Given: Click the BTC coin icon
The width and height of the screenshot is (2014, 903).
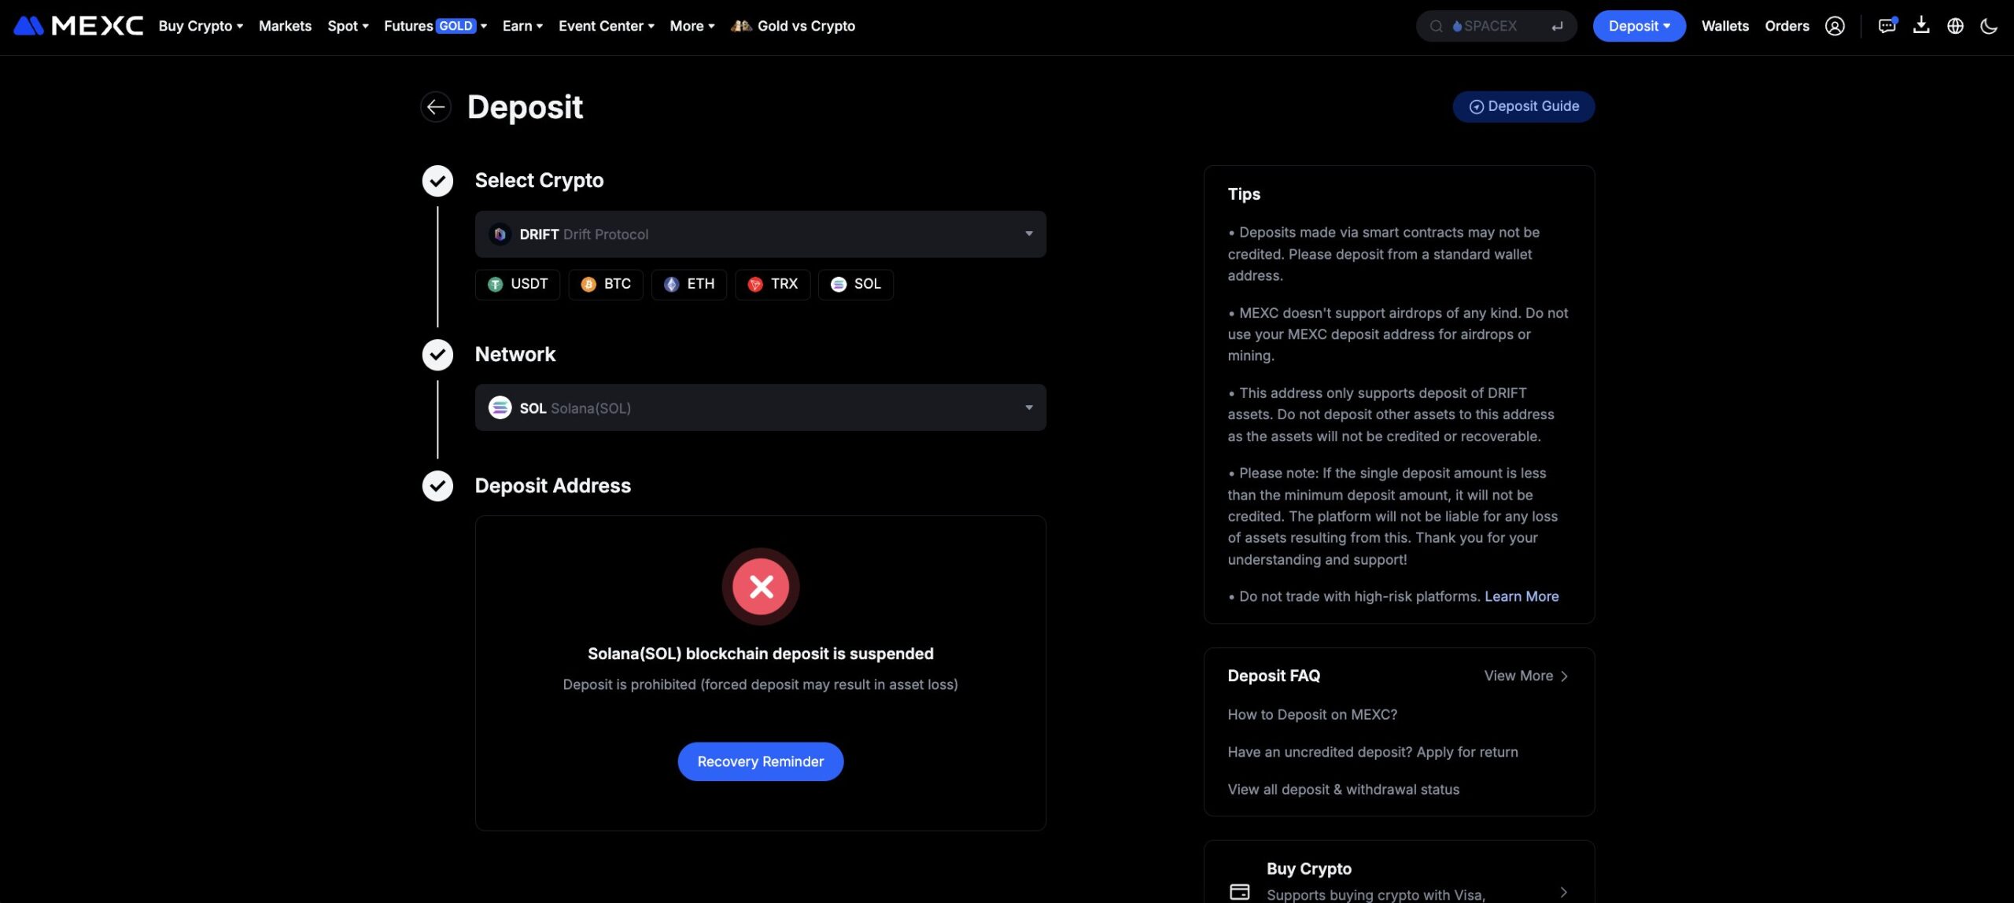Looking at the screenshot, I should (x=588, y=285).
